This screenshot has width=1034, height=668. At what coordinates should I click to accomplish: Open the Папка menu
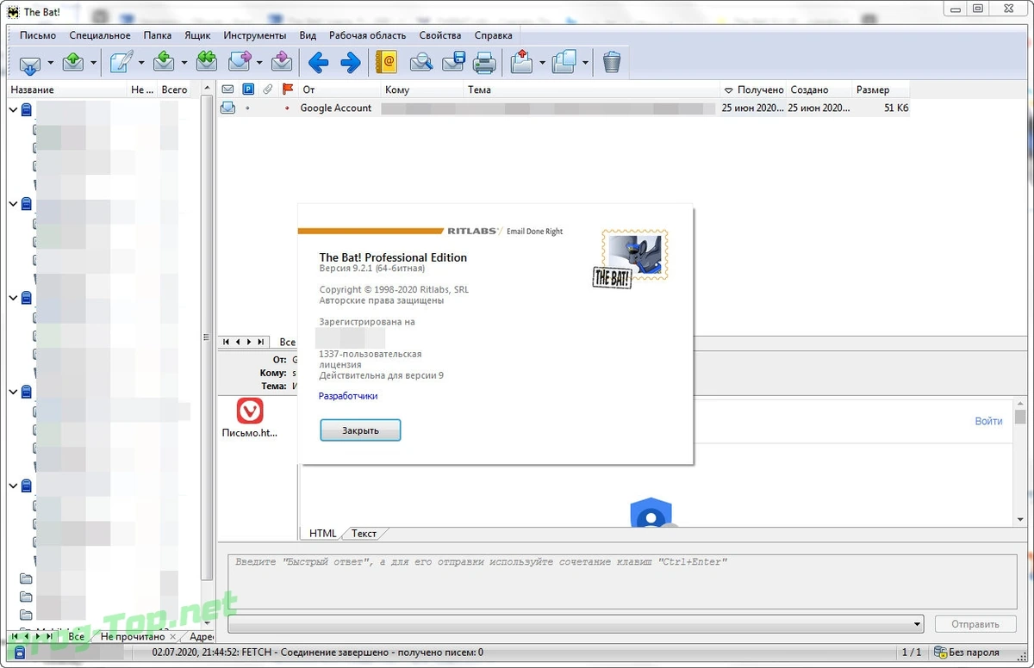(158, 35)
